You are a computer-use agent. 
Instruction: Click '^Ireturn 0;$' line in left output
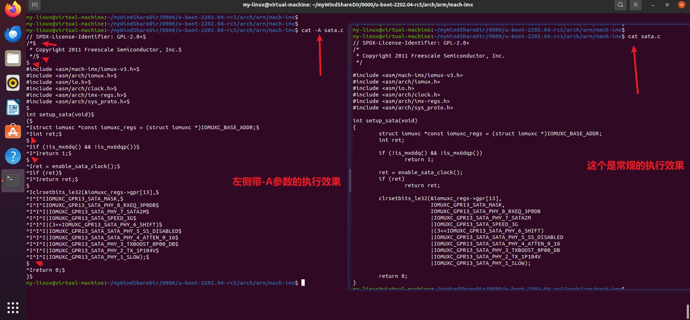tap(46, 270)
